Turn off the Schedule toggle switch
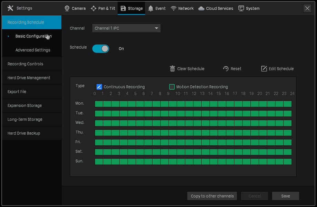The image size is (317, 207). click(x=100, y=49)
